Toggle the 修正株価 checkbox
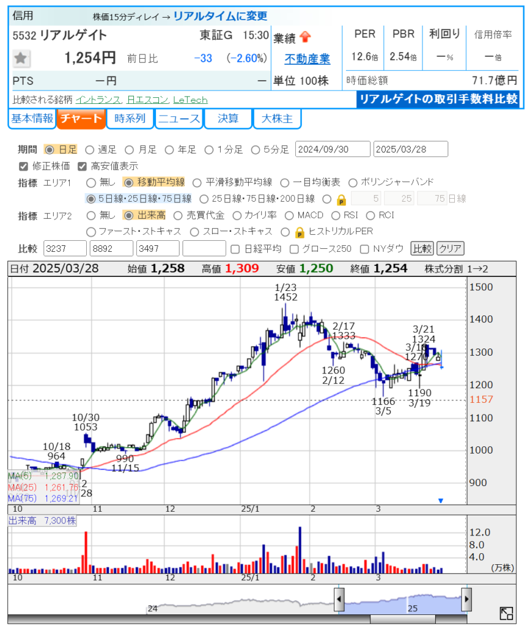Image resolution: width=527 pixels, height=626 pixels. [24, 166]
